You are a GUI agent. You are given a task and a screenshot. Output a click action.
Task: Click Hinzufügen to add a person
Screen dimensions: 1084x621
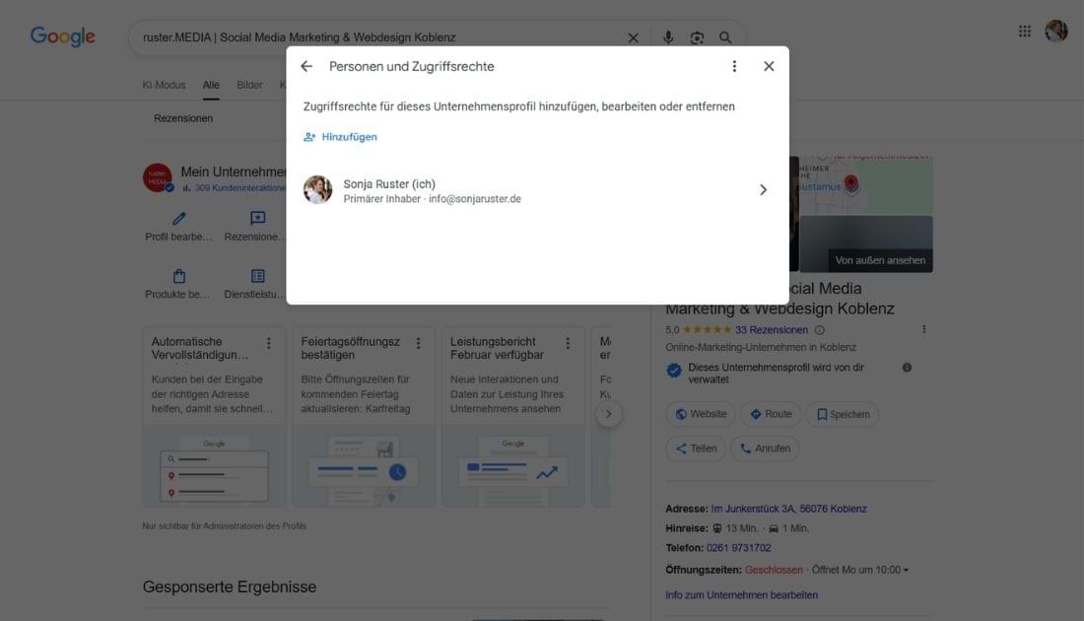point(349,137)
